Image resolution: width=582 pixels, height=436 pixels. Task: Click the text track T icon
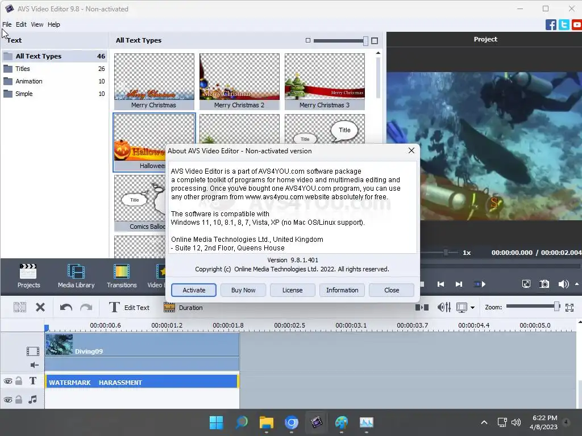32,381
